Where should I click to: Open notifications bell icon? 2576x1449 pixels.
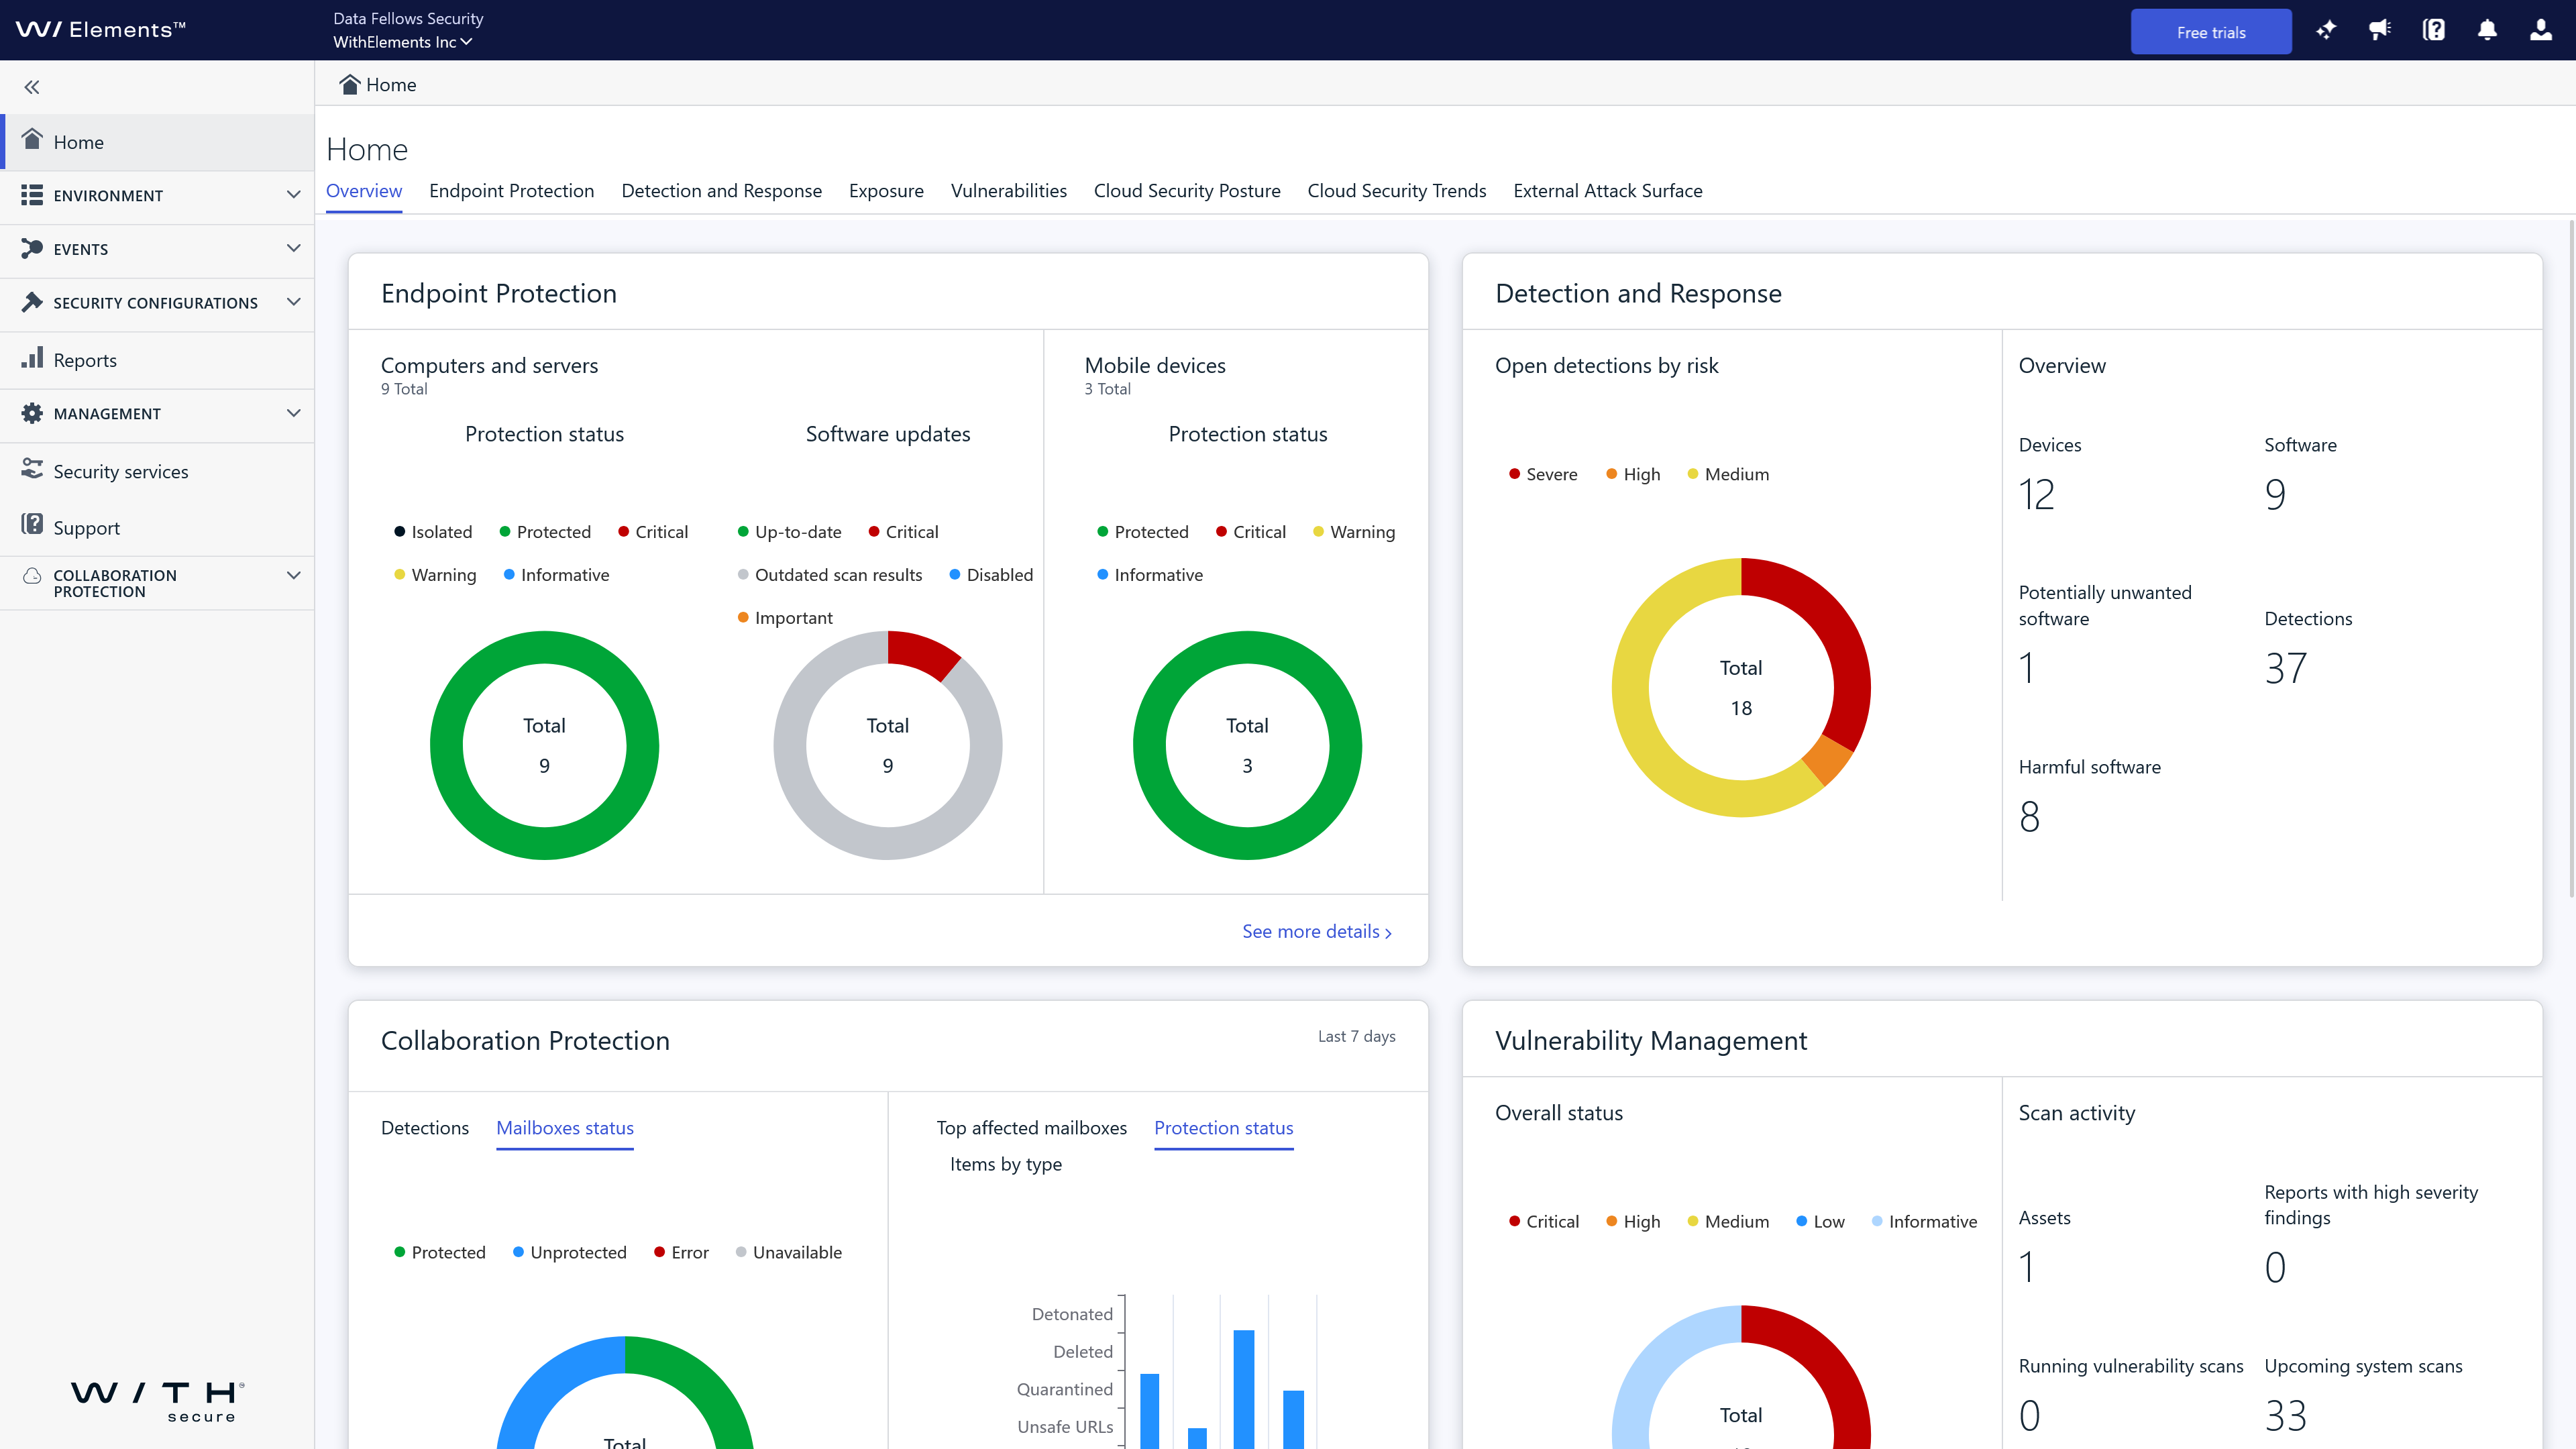(2487, 30)
